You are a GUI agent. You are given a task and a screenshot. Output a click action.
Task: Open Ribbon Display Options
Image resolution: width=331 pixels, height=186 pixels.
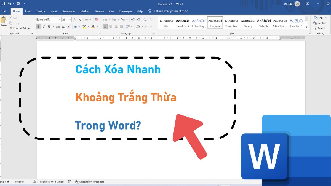click(307, 4)
